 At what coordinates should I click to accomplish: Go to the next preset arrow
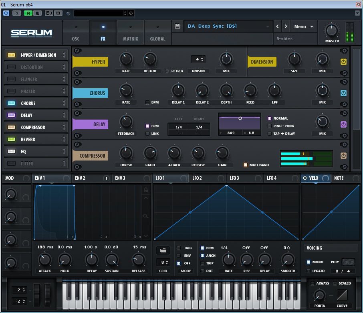pos(286,26)
